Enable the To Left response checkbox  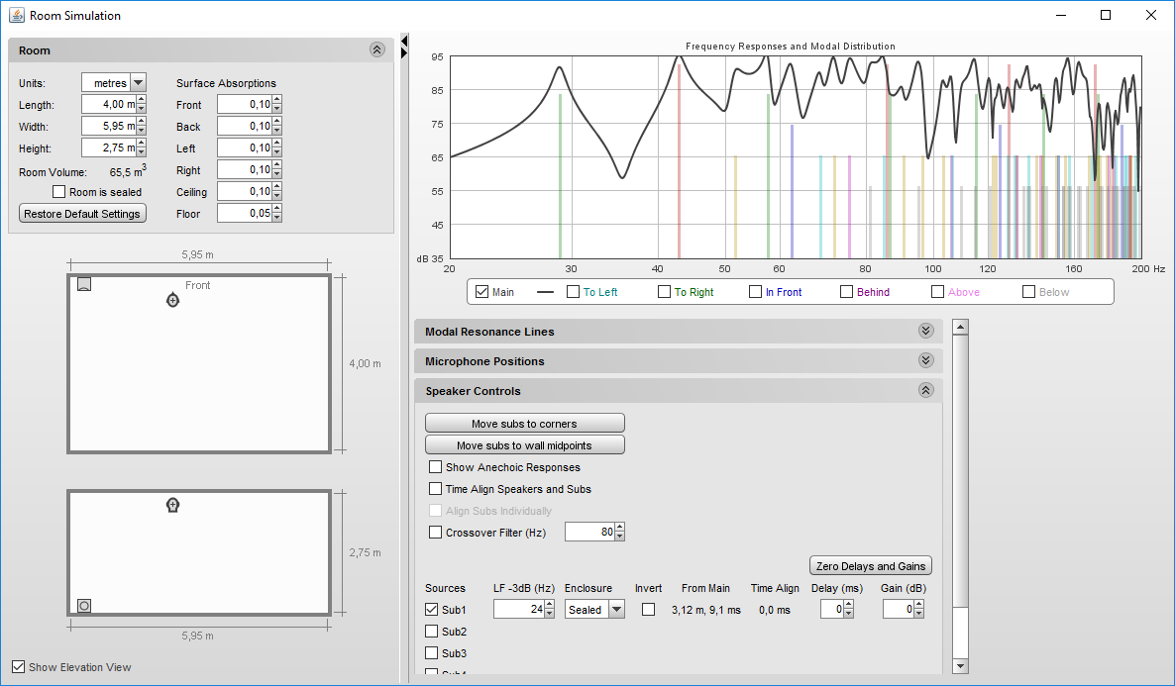click(x=574, y=291)
